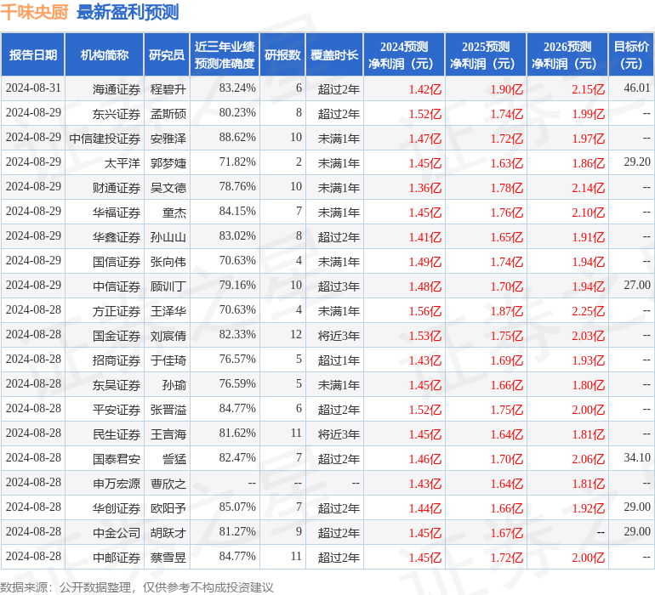Click researcher name 童杰

pyautogui.click(x=174, y=212)
